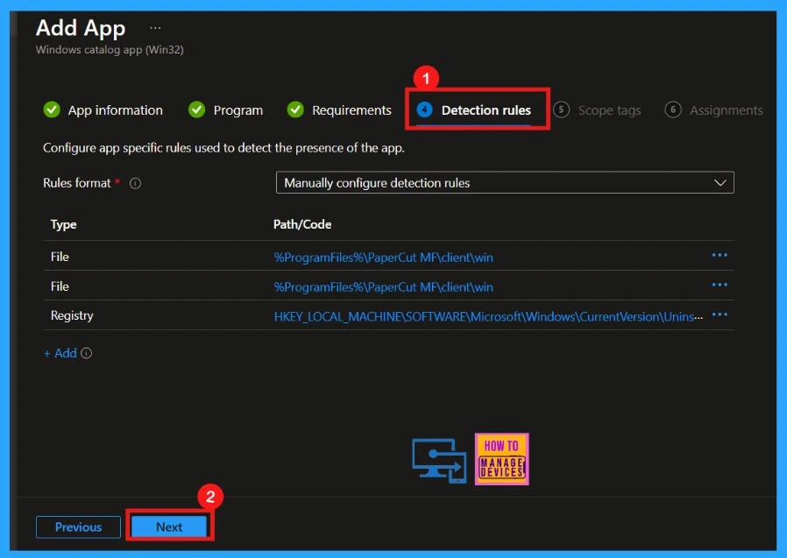Click the Next button
Image resolution: width=787 pixels, height=558 pixels.
click(169, 526)
